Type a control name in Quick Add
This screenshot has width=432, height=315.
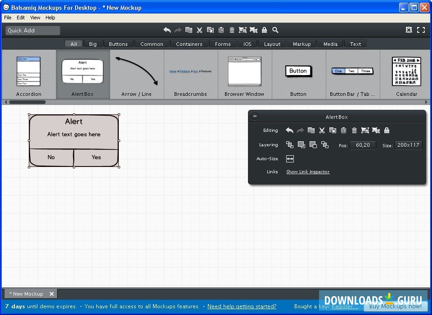pyautogui.click(x=31, y=30)
